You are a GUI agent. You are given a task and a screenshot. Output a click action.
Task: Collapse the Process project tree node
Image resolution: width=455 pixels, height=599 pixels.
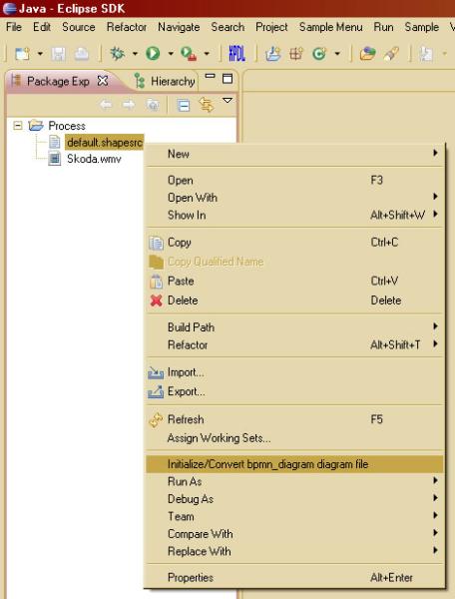tap(18, 126)
